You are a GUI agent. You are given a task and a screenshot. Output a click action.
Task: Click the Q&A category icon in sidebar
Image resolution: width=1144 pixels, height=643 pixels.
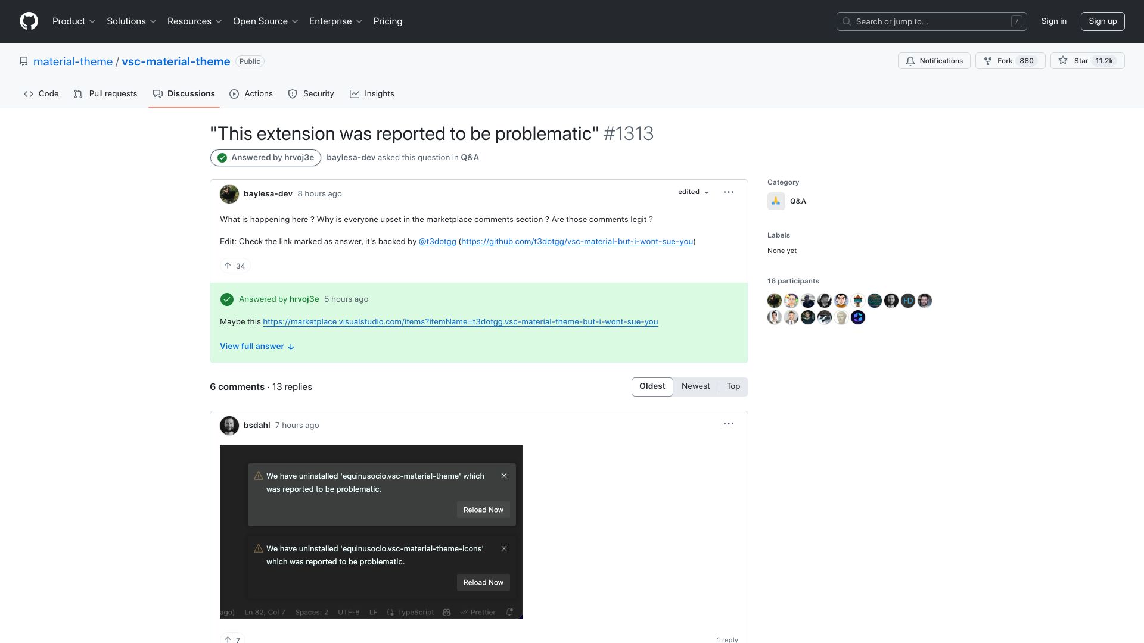(776, 201)
